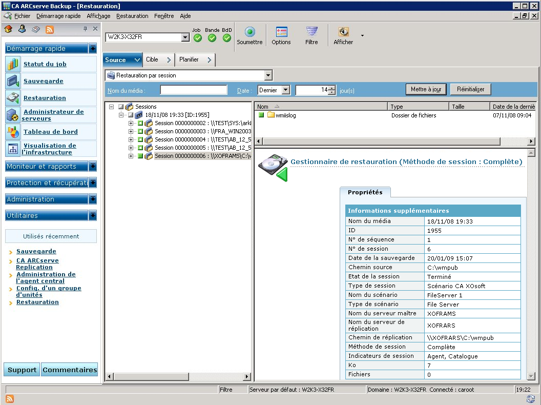Click the Soumettre toolbar icon
541x405 pixels.
click(249, 32)
